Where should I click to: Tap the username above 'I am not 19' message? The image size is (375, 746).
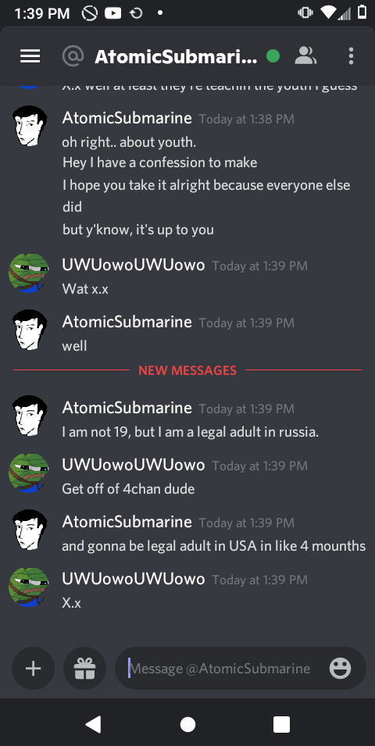coord(127,408)
